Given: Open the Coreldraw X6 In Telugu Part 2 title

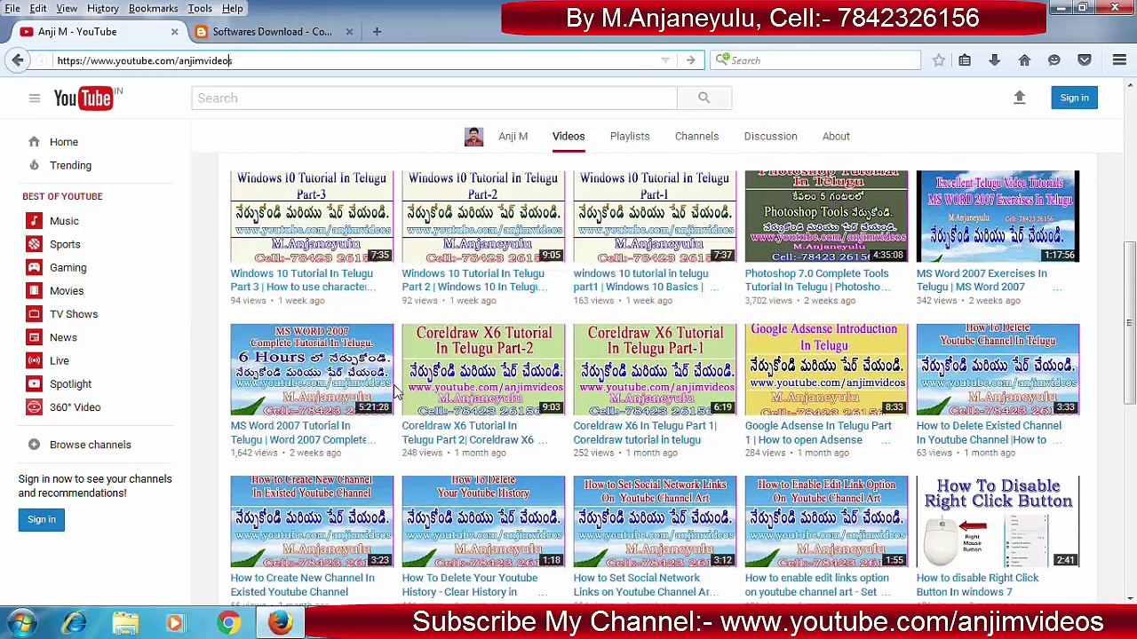Looking at the screenshot, I should (468, 432).
